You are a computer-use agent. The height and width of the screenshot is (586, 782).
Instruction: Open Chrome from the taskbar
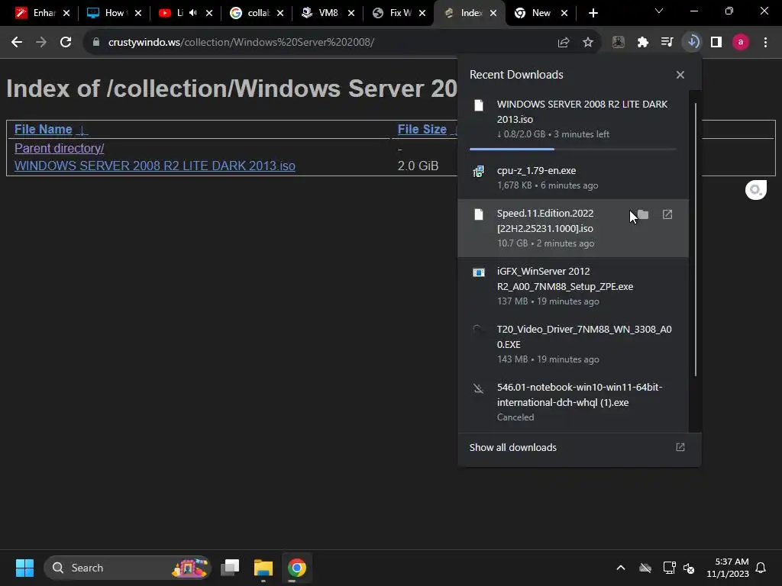297,568
